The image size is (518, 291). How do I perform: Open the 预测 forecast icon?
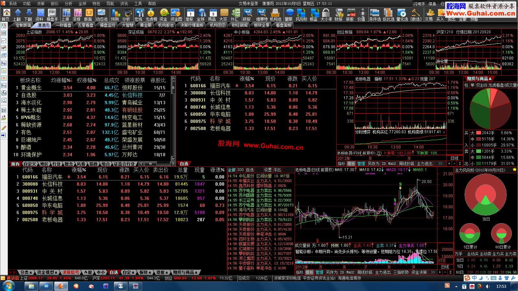click(115, 15)
